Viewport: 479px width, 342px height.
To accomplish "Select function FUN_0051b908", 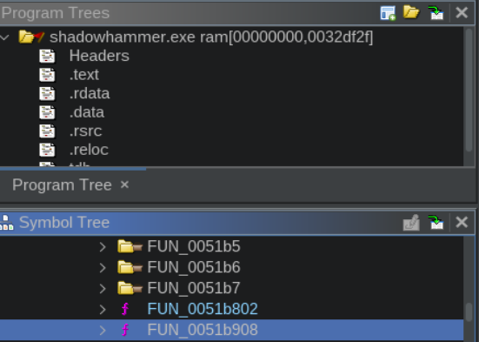I will point(203,330).
